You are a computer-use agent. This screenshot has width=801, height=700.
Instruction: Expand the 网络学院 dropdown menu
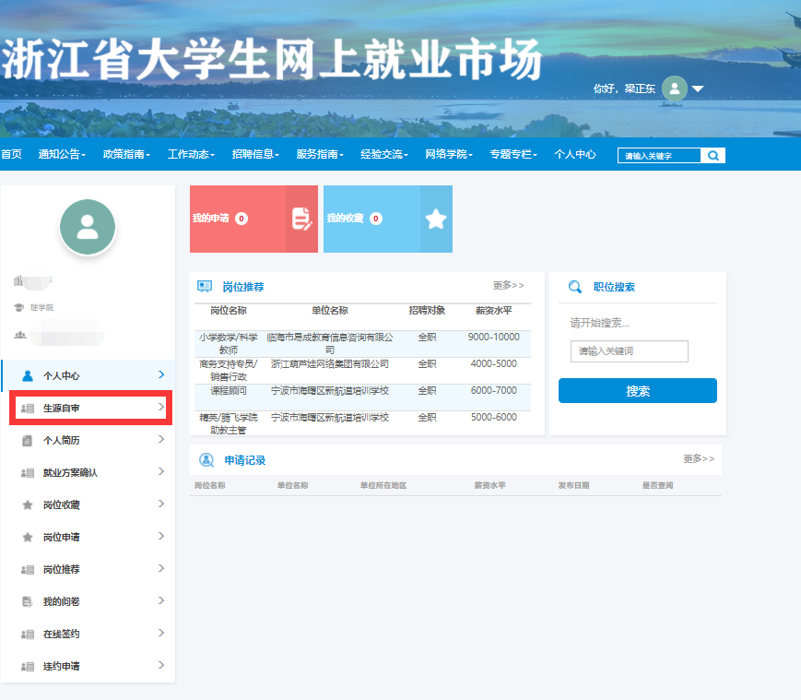pyautogui.click(x=449, y=155)
